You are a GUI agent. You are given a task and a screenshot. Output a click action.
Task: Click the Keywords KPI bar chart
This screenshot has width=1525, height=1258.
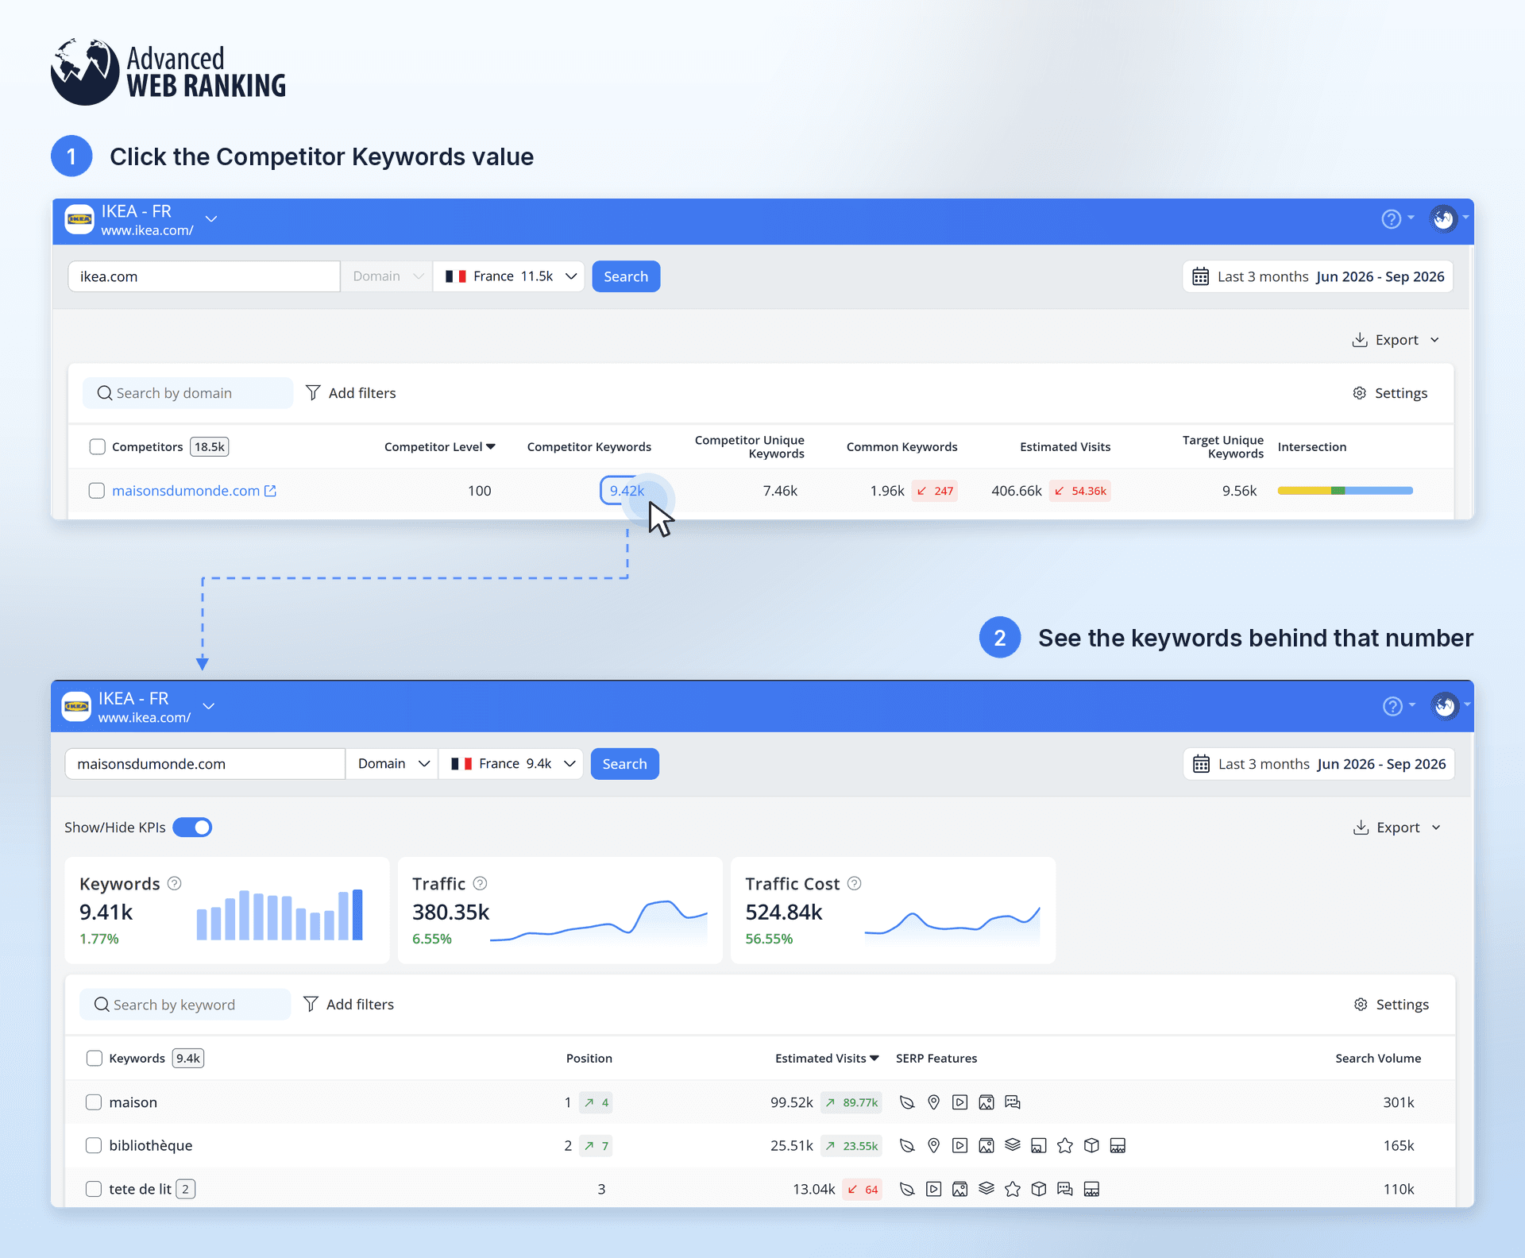point(280,914)
